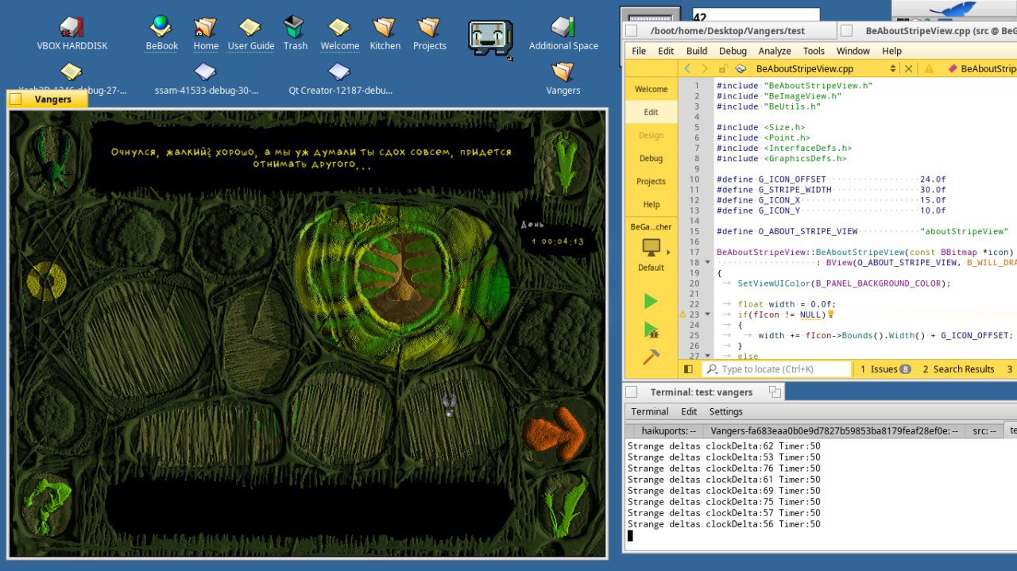Click the Terminal window zoom button
Image resolution: width=1017 pixels, height=571 pixels.
775,392
